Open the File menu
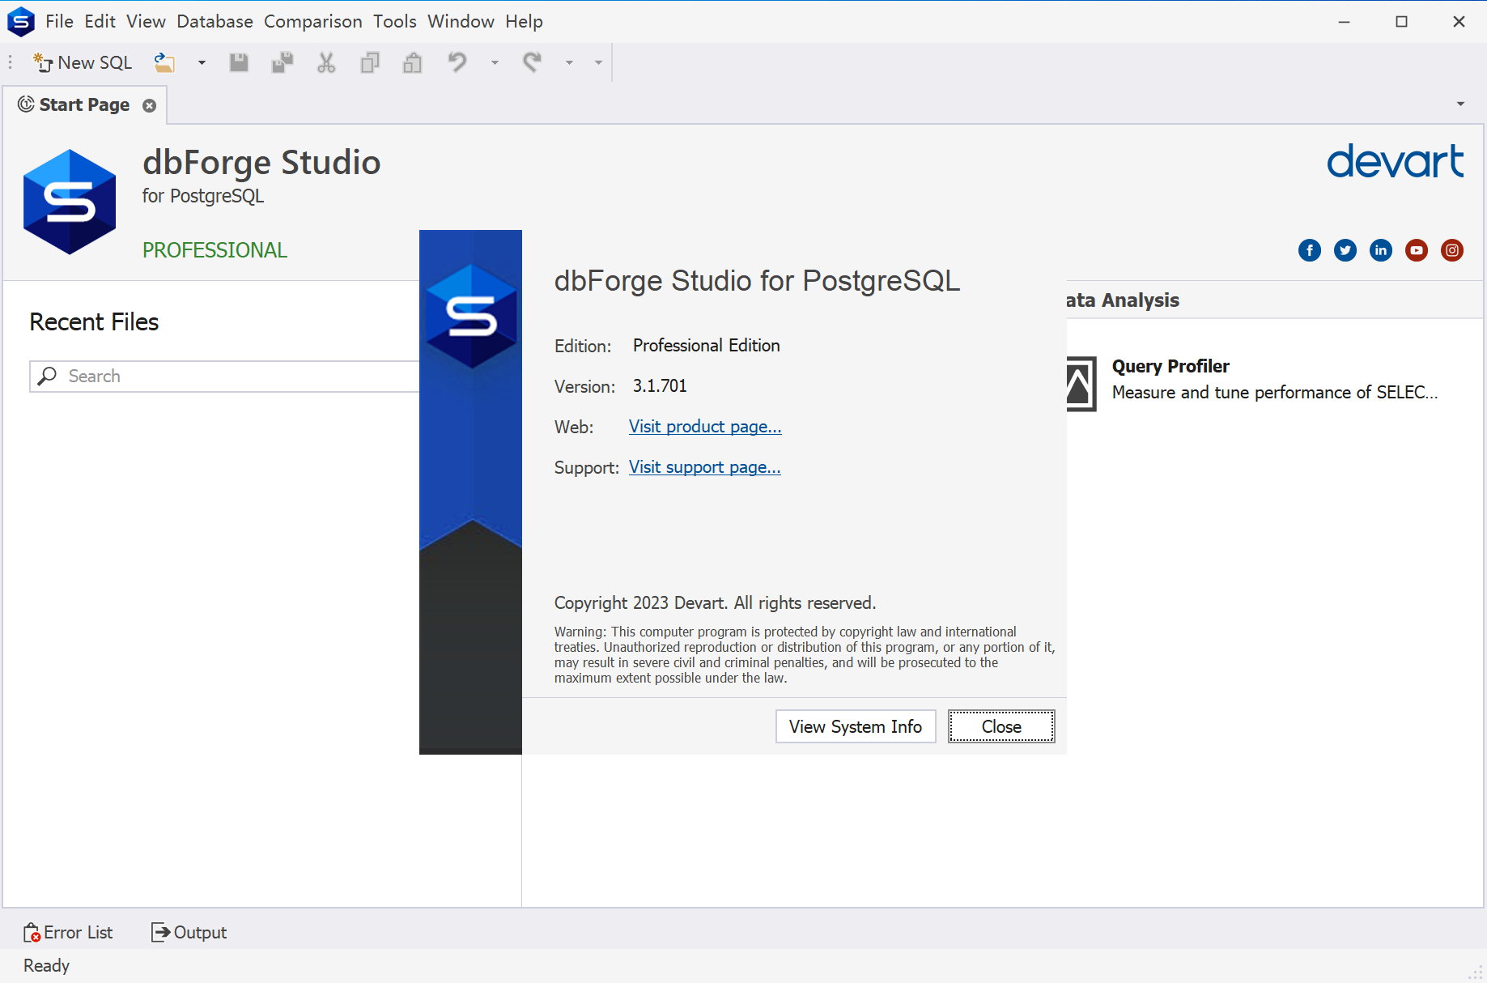1487x983 pixels. click(59, 22)
